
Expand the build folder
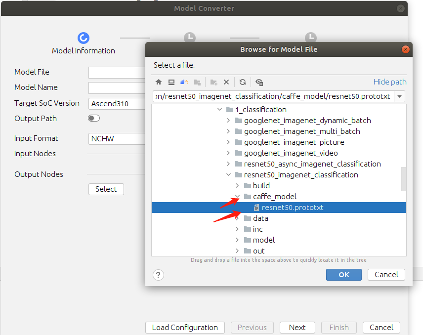(237, 186)
